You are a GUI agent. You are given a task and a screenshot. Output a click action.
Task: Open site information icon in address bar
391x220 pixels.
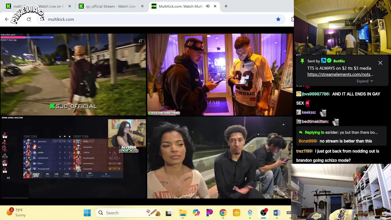[x=42, y=19]
